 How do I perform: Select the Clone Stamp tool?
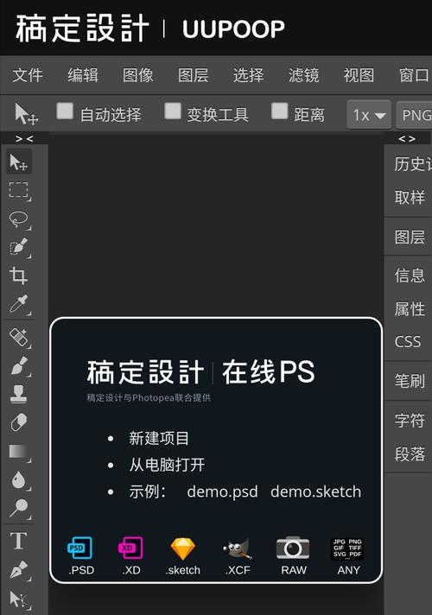pos(18,394)
